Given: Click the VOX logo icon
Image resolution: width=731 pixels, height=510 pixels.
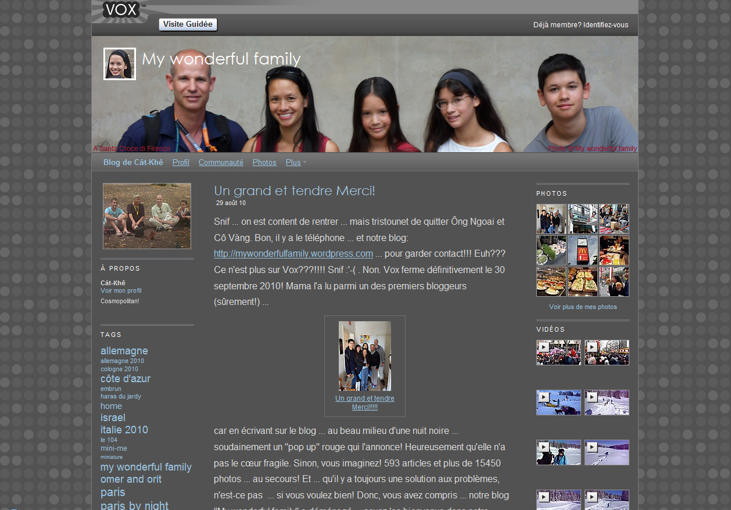Looking at the screenshot, I should 121,10.
